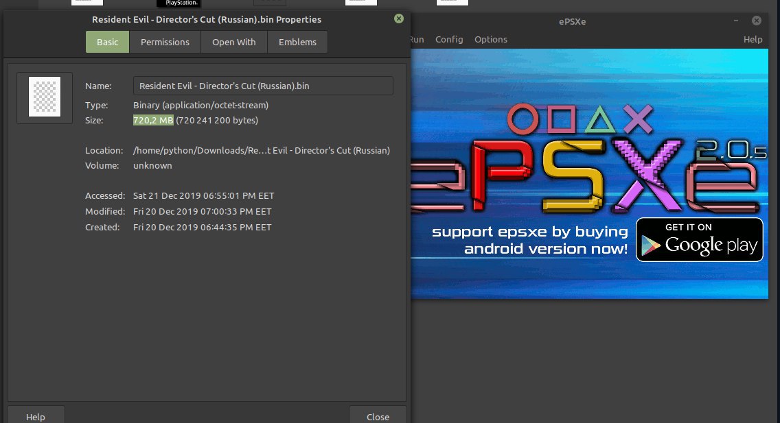Click the ePSXe window title bar text
780x423 pixels.
coord(572,22)
